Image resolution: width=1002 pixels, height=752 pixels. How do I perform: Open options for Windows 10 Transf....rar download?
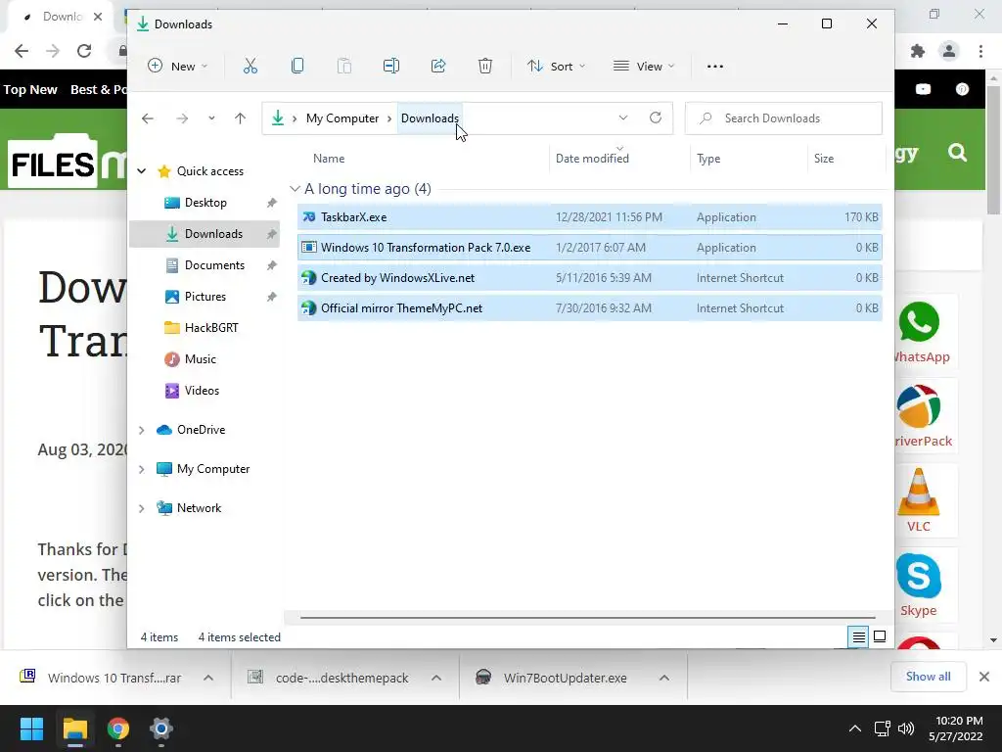(208, 678)
